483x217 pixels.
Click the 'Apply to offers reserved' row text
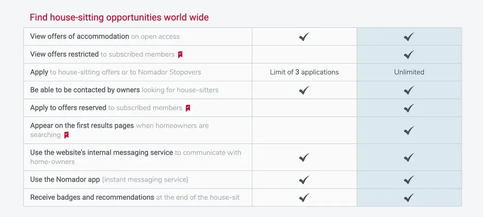pyautogui.click(x=106, y=108)
